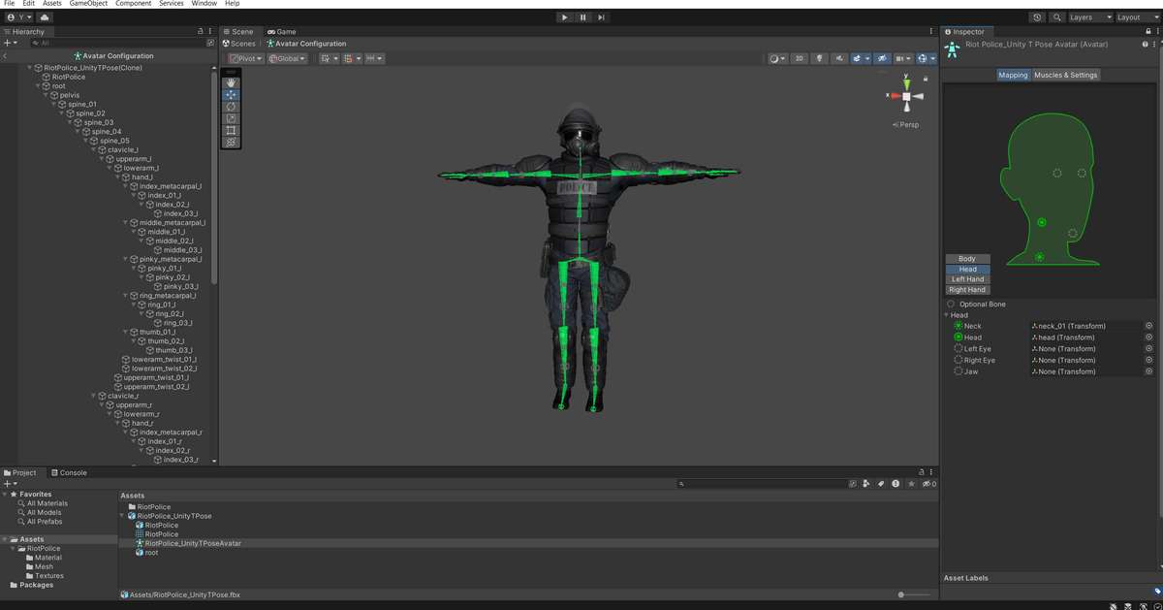Click the Jaw transform field
The width and height of the screenshot is (1163, 610).
point(1086,371)
